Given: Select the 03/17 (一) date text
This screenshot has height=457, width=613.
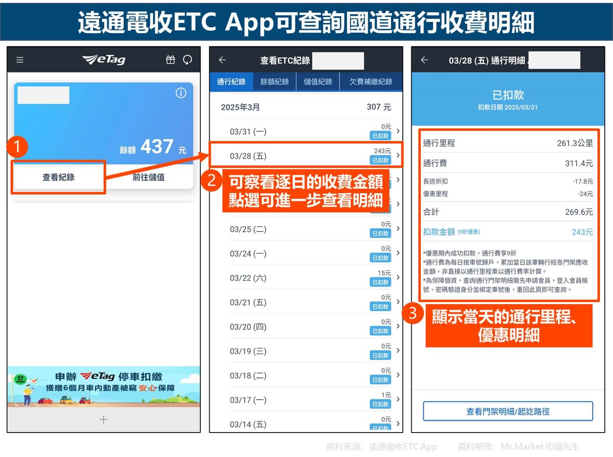Looking at the screenshot, I should pos(248,400).
